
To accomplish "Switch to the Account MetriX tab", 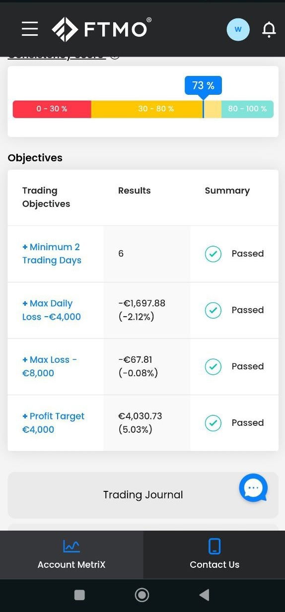I will point(71,555).
